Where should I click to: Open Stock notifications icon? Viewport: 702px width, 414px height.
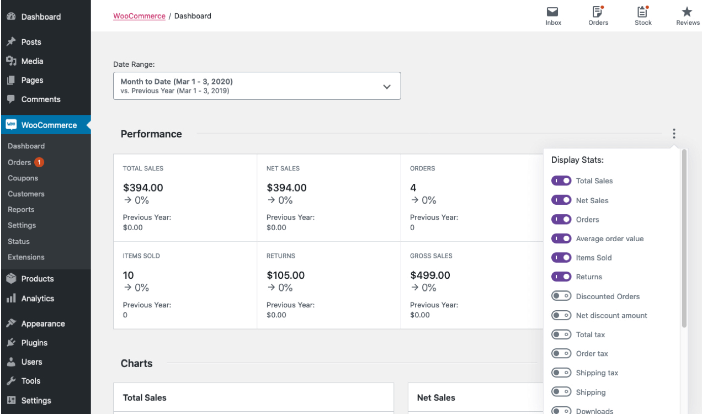click(642, 12)
